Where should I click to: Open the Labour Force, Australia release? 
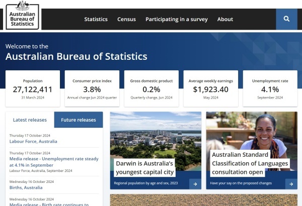pyautogui.click(x=33, y=141)
